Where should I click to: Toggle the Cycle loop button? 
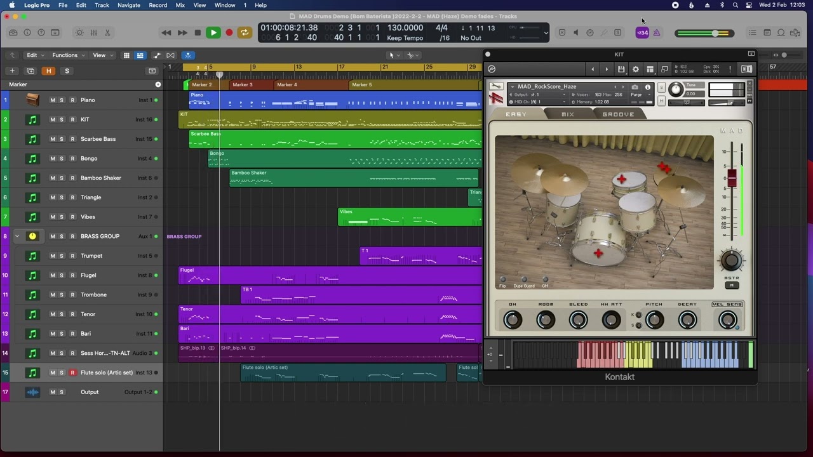(244, 32)
